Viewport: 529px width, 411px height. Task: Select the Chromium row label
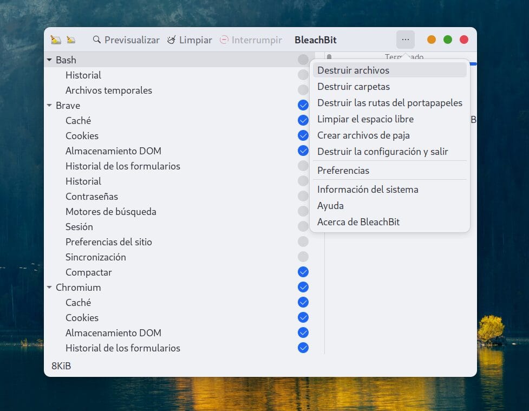[x=79, y=288]
